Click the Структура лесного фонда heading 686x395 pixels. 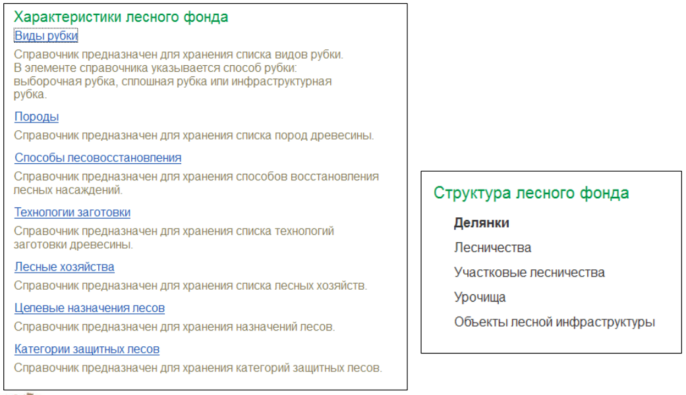[x=531, y=194]
